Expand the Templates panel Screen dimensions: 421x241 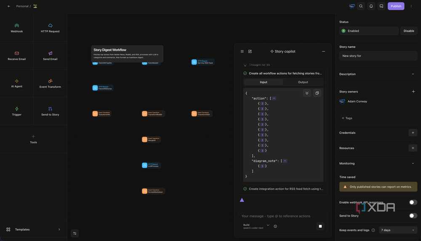33,230
